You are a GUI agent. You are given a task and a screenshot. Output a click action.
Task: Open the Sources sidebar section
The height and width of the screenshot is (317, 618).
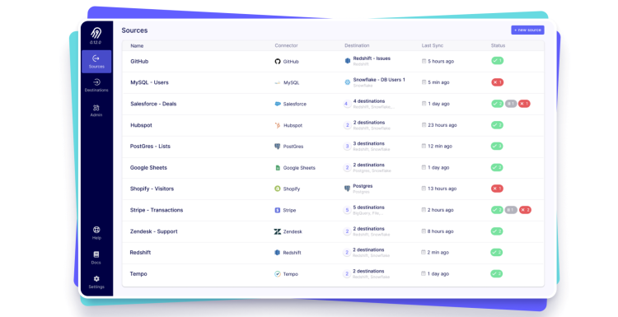pos(96,62)
